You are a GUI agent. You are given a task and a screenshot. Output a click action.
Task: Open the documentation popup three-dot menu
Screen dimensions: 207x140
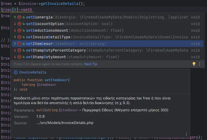click(x=186, y=134)
